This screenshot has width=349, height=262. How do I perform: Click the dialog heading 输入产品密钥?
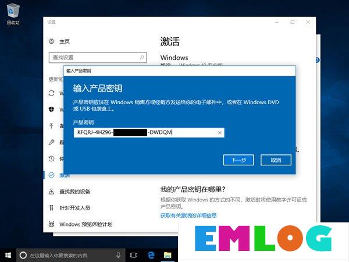coord(98,88)
